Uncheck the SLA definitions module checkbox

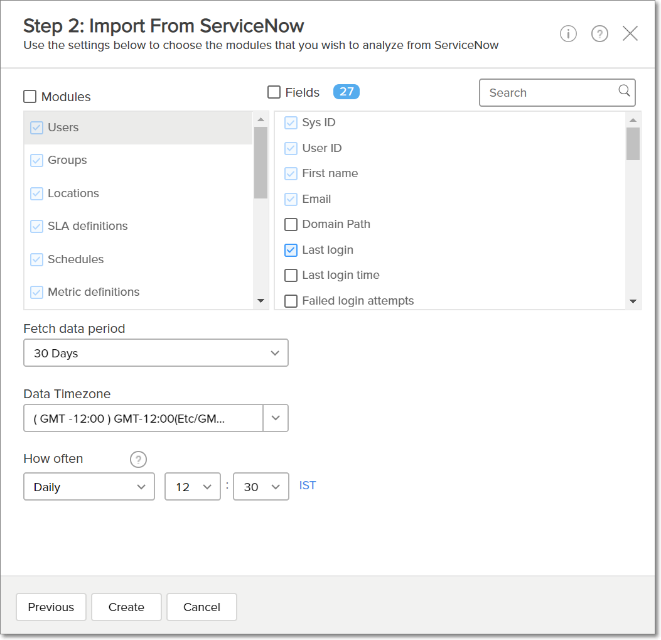[36, 226]
